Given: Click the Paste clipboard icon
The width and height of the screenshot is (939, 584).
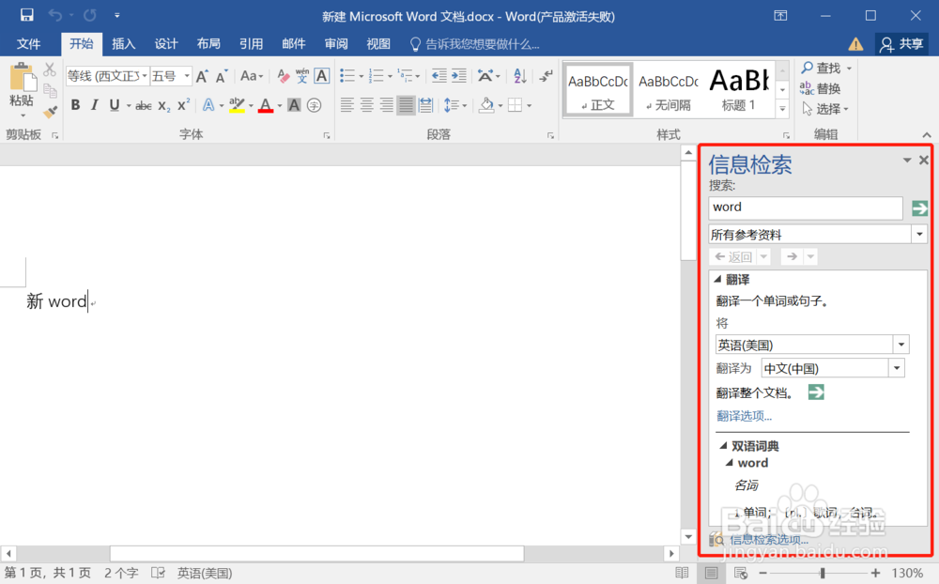Looking at the screenshot, I should (22, 78).
